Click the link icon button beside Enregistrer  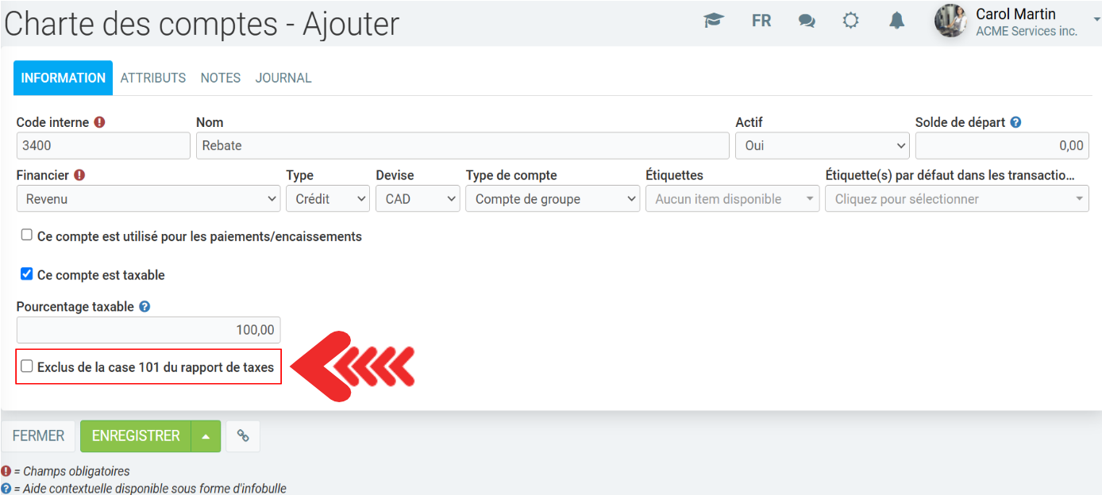[243, 436]
